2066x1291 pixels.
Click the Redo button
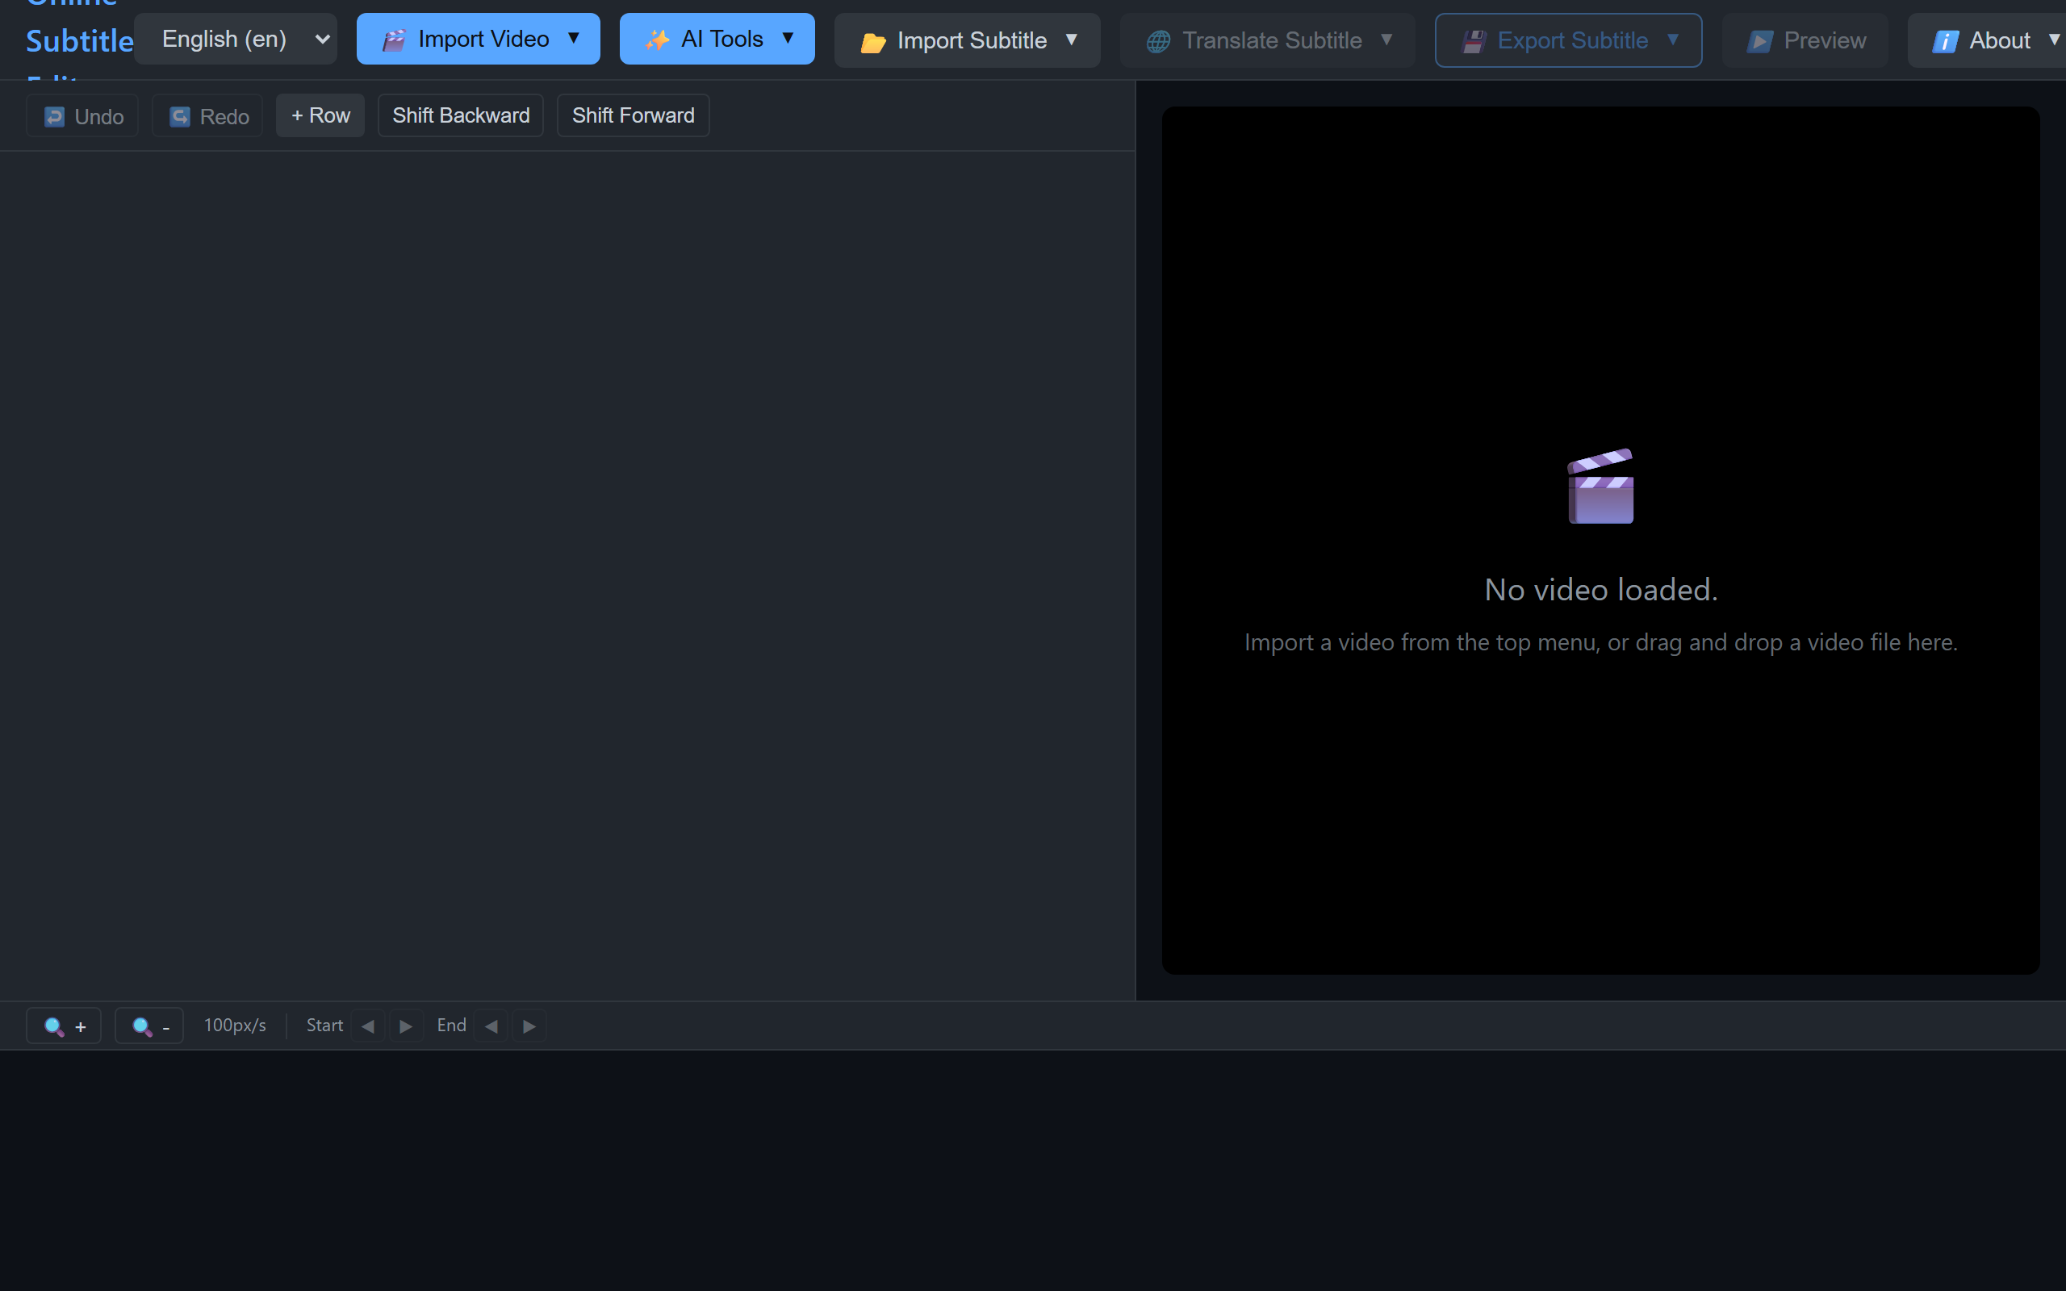point(207,116)
